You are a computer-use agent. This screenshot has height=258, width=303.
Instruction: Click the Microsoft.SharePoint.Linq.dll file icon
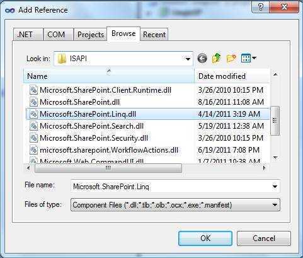pos(33,114)
